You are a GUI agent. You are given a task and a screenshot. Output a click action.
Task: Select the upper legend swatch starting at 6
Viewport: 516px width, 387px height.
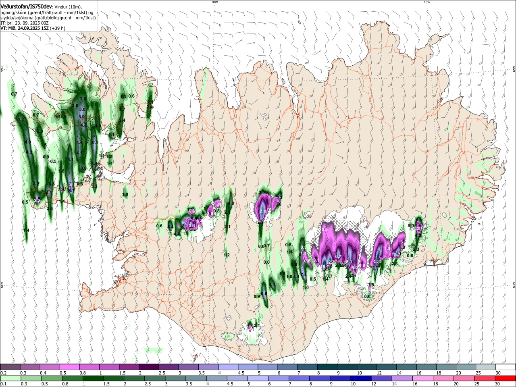pyautogui.click(x=287, y=367)
